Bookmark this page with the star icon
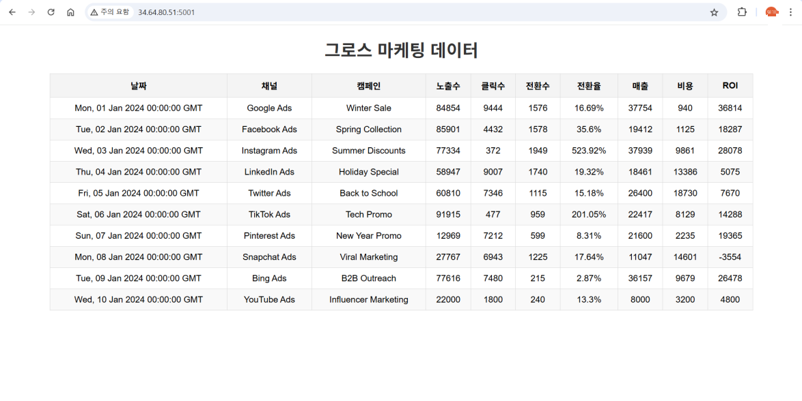Image resolution: width=802 pixels, height=401 pixels. [714, 12]
